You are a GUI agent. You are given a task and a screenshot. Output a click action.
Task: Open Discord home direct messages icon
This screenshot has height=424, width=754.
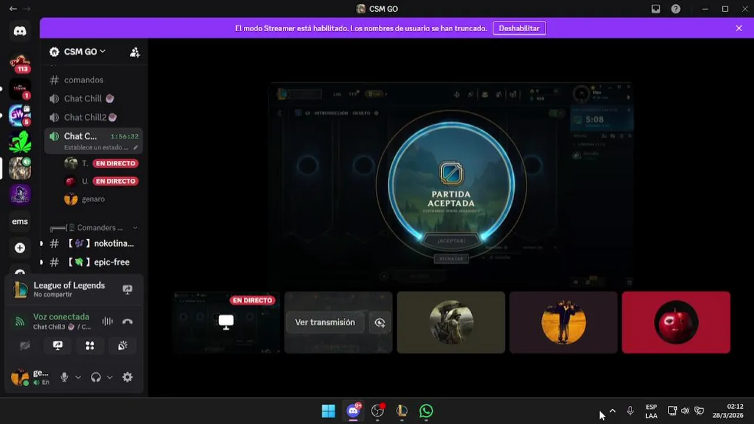pos(20,31)
